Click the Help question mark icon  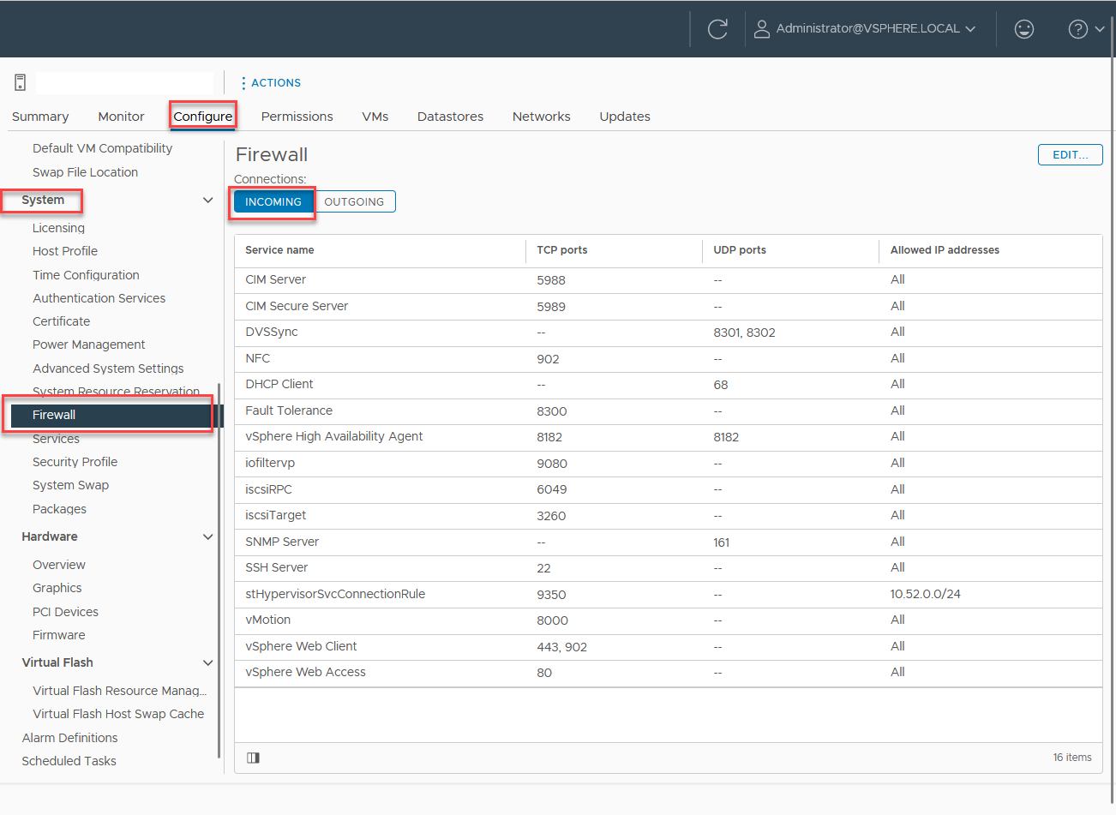[x=1077, y=28]
